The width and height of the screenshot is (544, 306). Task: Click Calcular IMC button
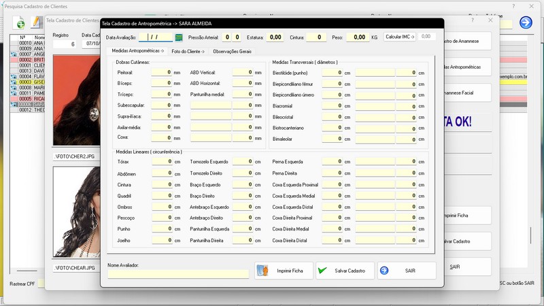400,37
